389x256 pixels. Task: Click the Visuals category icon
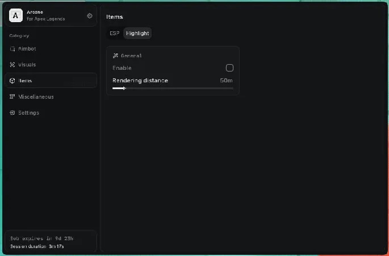pos(12,65)
